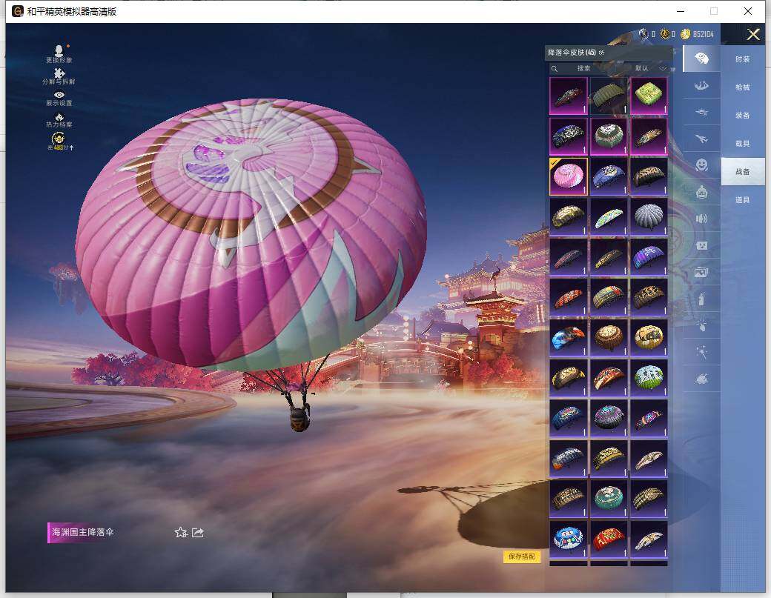The image size is (771, 598).
Task: Switch to the 枪械 tab
Action: [x=743, y=87]
